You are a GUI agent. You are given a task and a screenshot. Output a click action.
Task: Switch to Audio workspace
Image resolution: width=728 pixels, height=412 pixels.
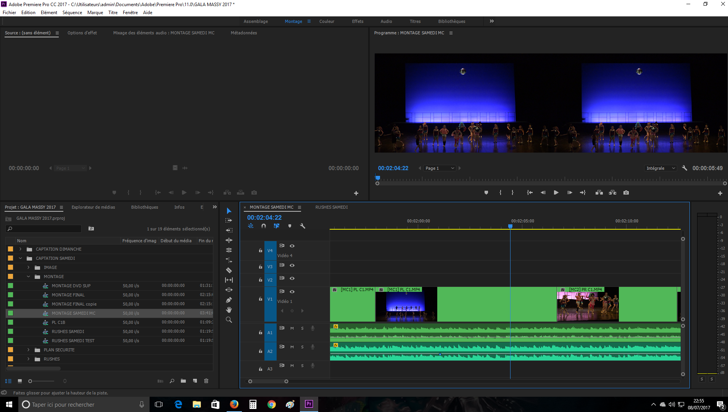pyautogui.click(x=386, y=21)
